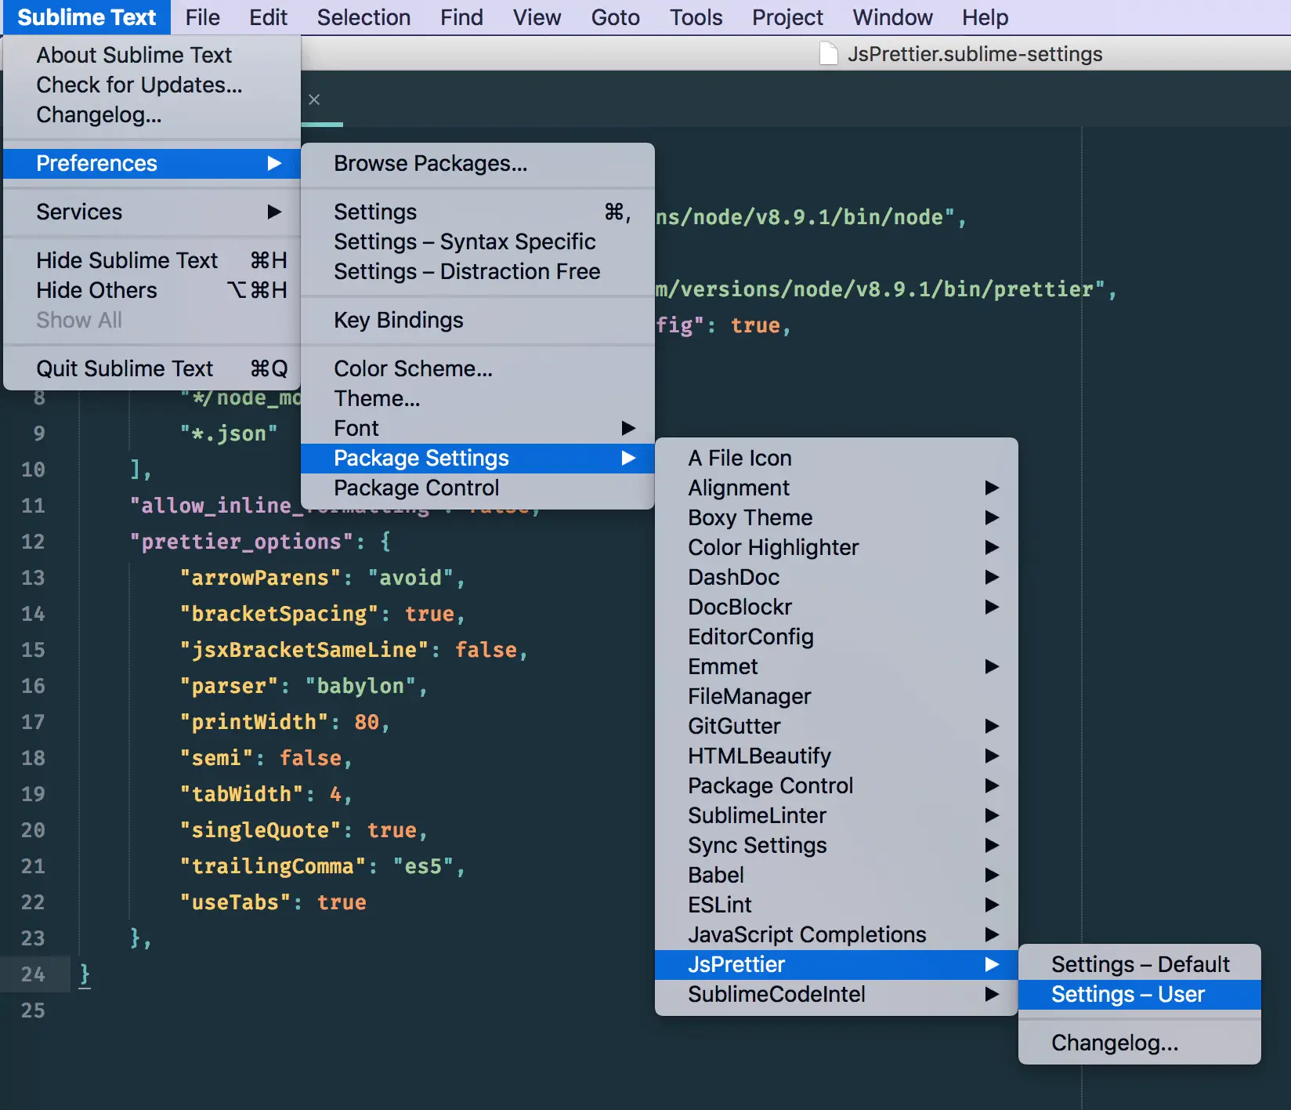
Task: Open the Help menu
Action: click(985, 17)
